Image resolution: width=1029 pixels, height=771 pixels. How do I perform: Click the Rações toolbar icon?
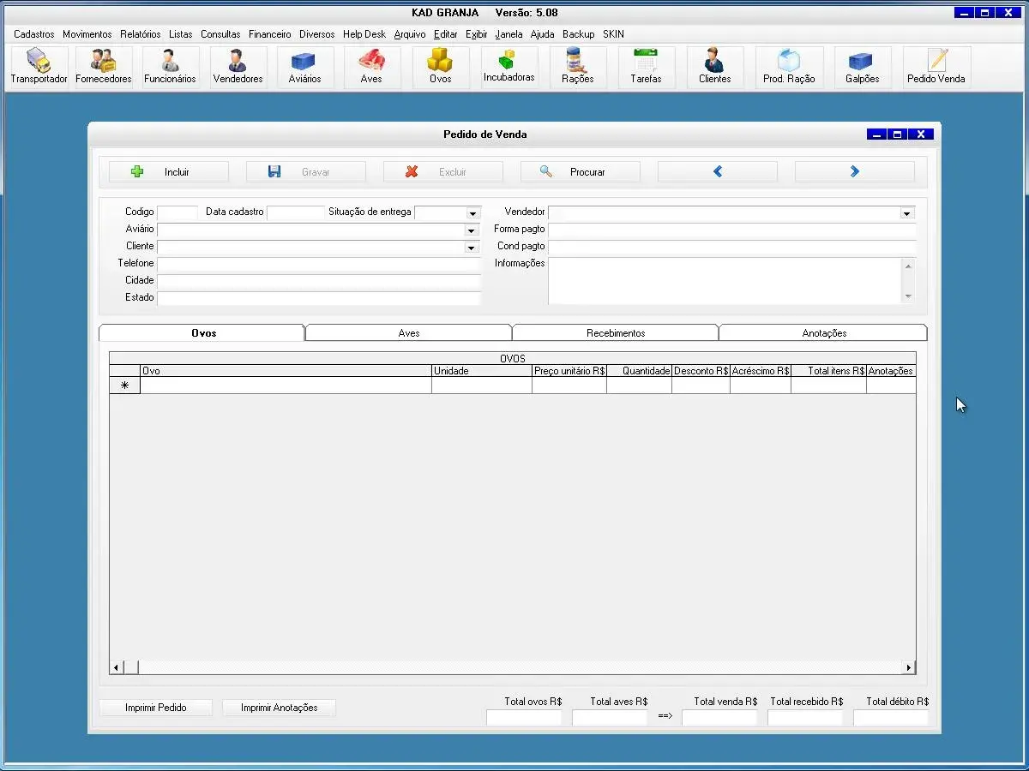(x=577, y=67)
